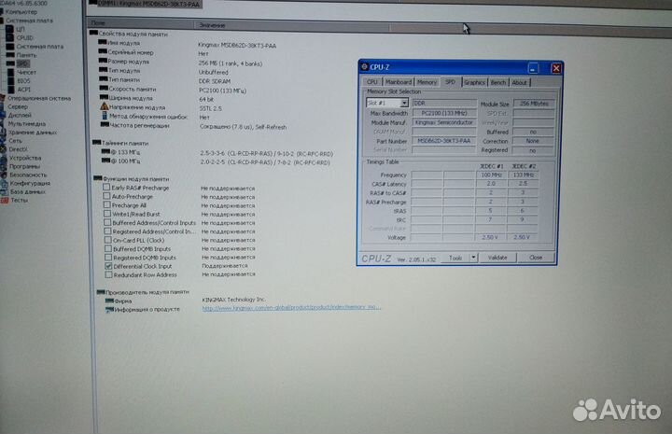Viewport: 672px width, 434px height.
Task: Click the Мультимедиа category icon
Action: coord(3,124)
